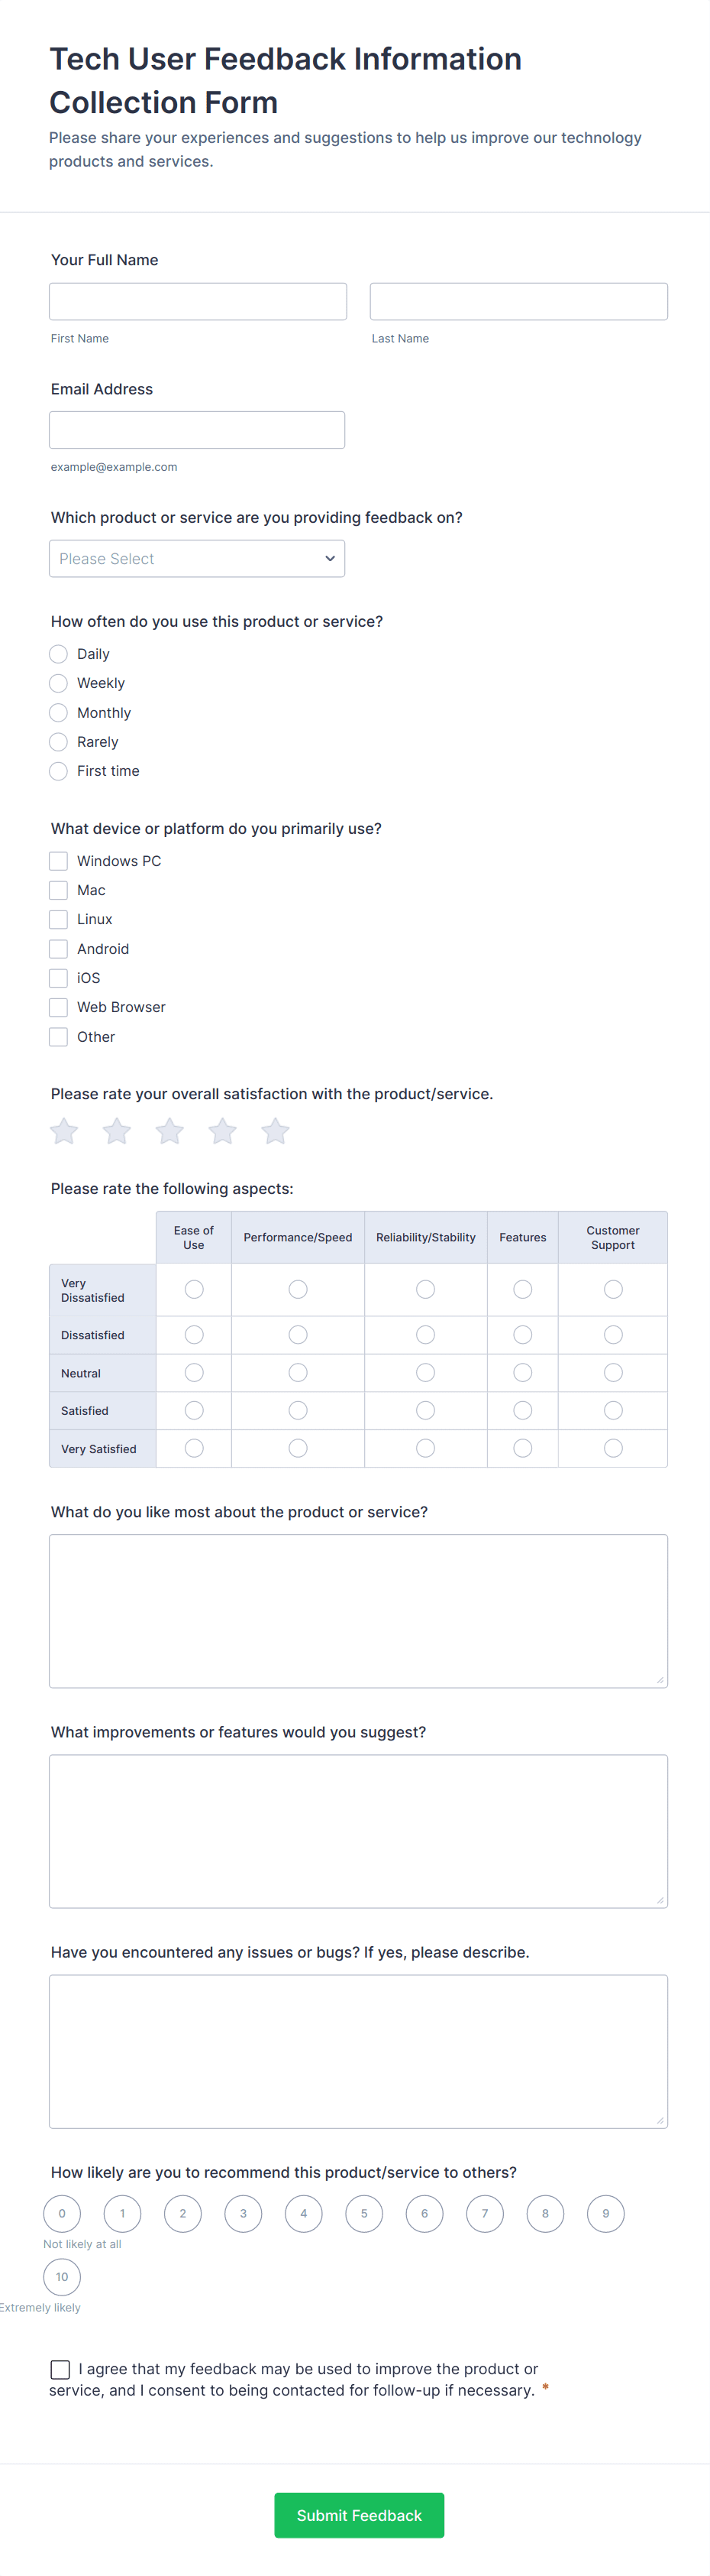Select Dissatisfied for Performance/Speed
710x2576 pixels.
click(298, 1334)
